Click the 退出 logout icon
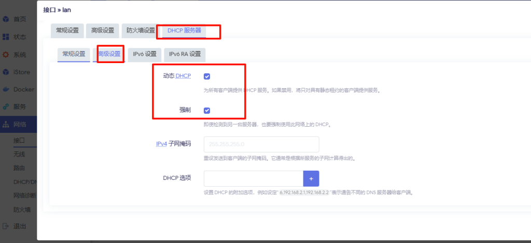 (x=6, y=226)
